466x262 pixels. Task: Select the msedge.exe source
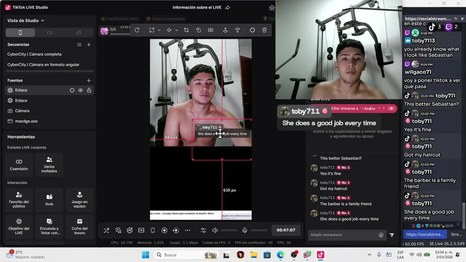[x=49, y=121]
